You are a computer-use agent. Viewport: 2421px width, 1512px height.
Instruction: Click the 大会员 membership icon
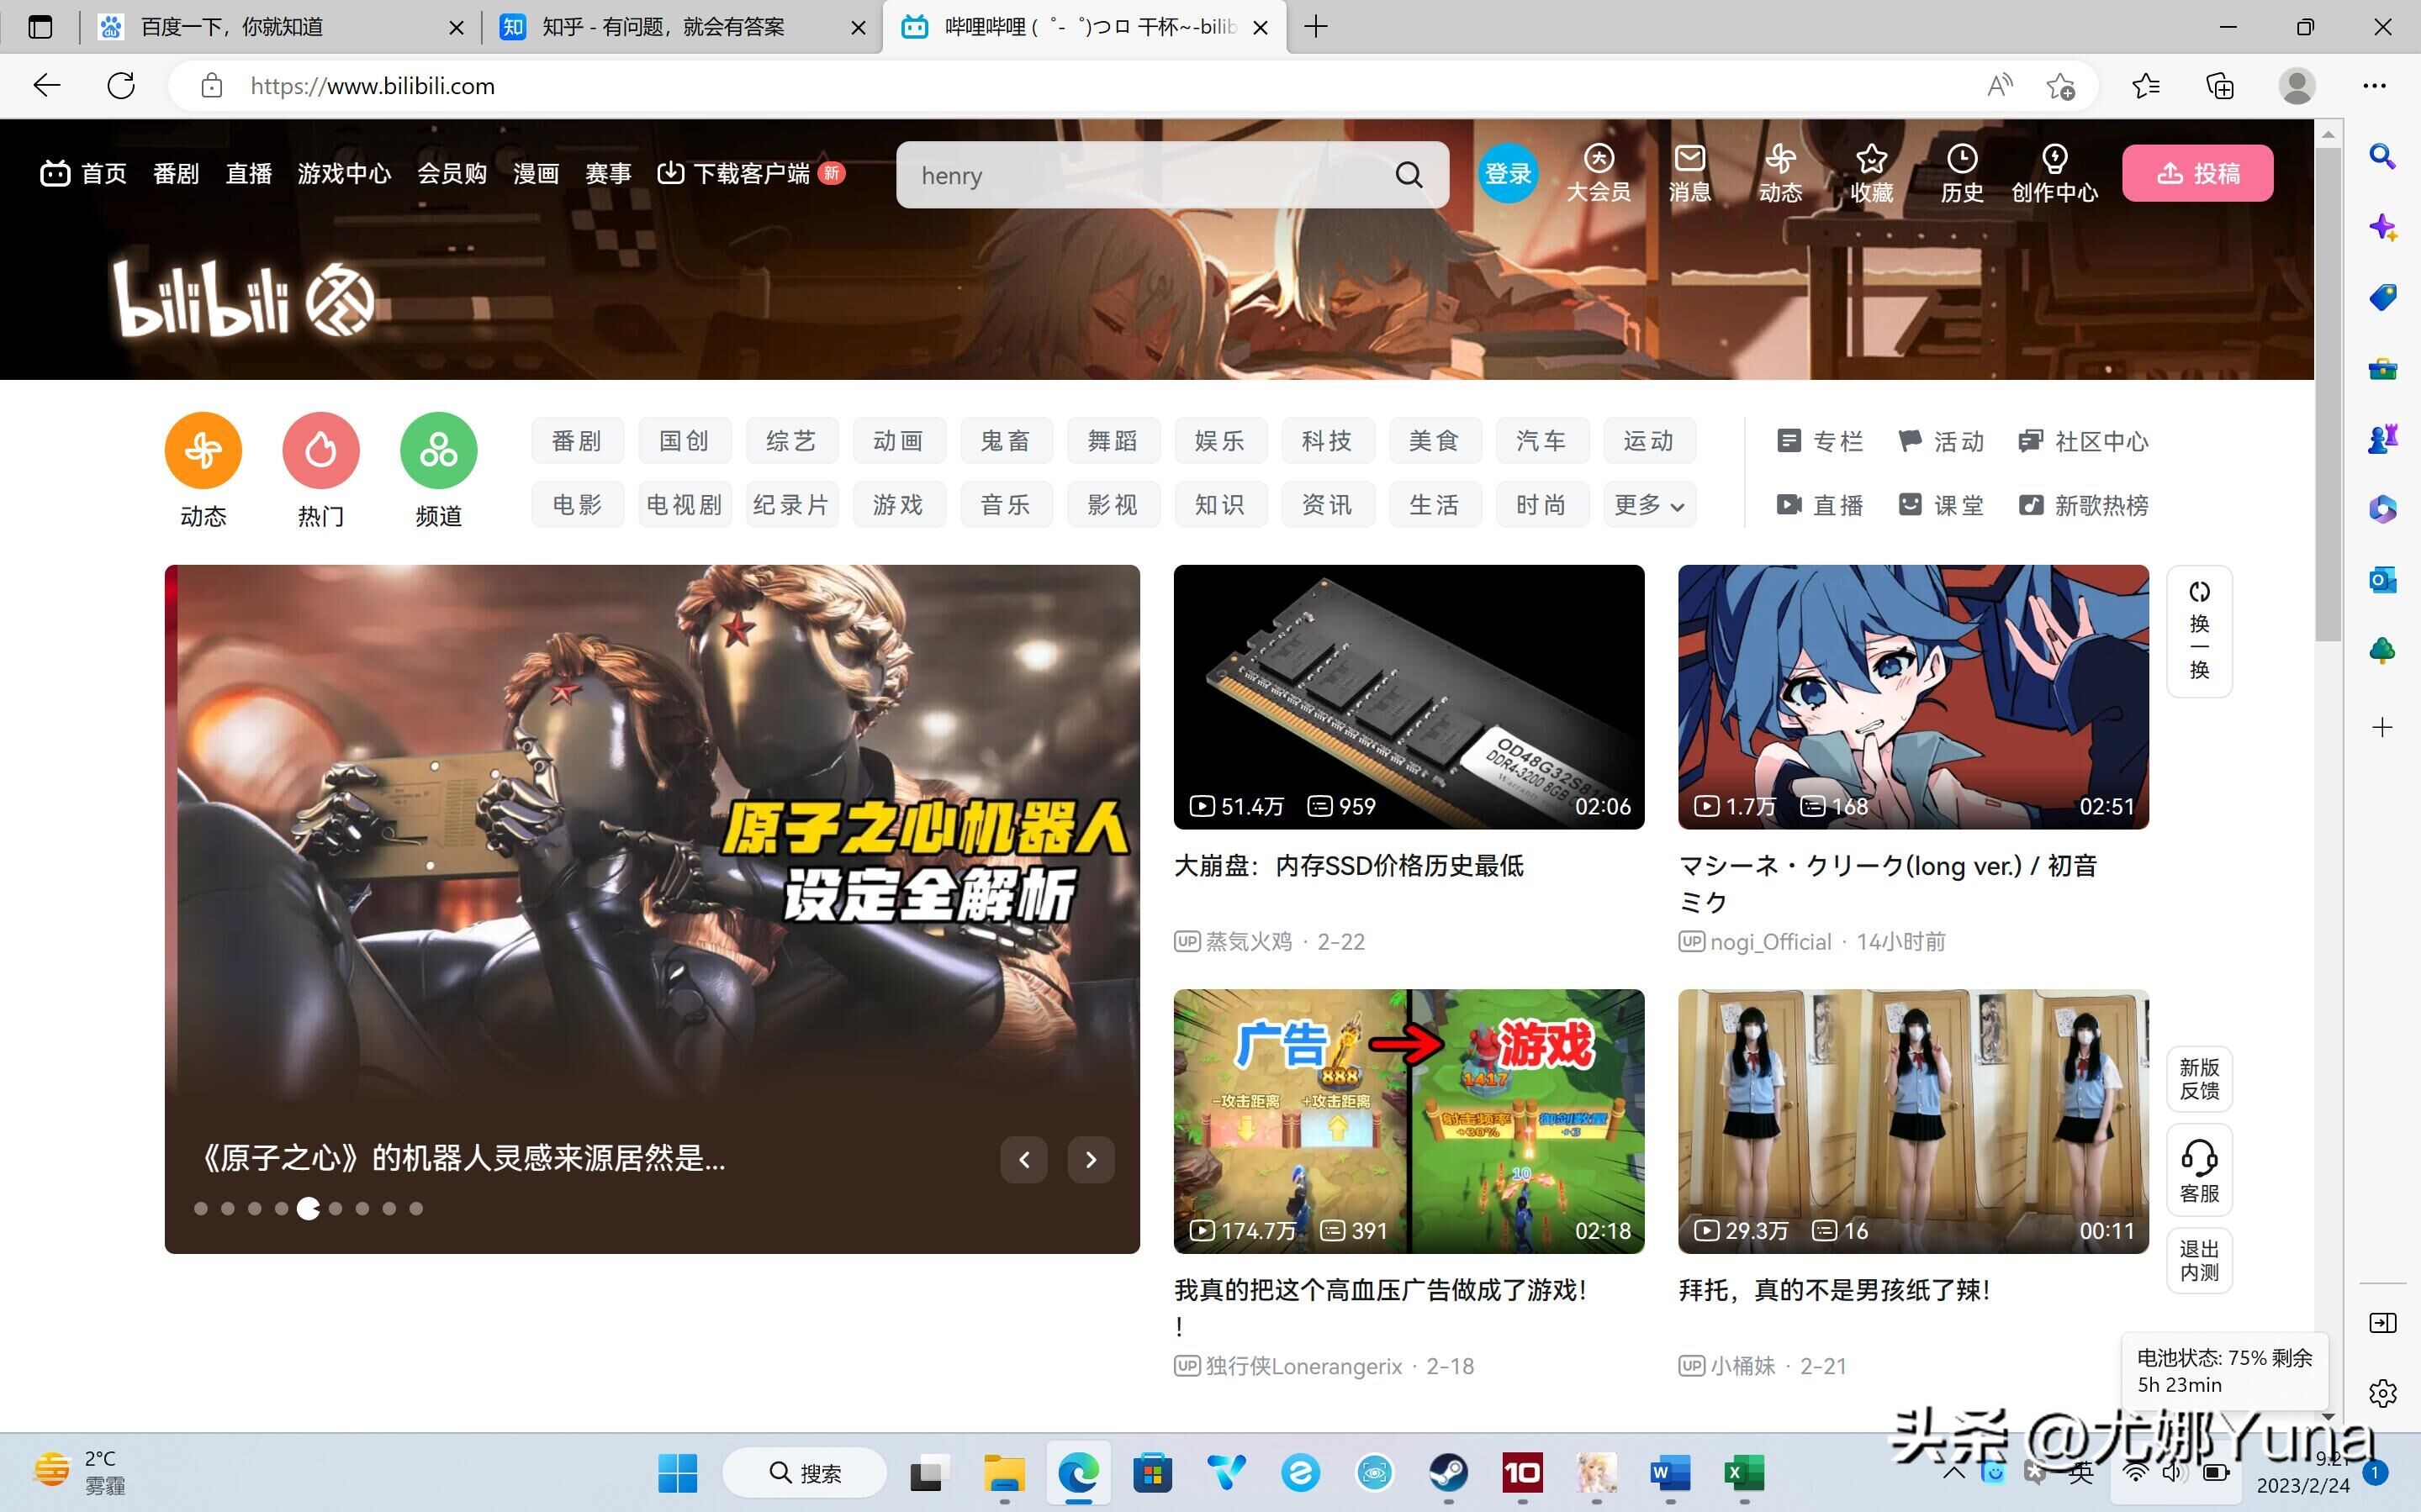pyautogui.click(x=1597, y=172)
